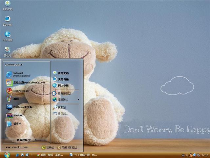Switch to 桌酷主题 taskbar window

pos(83,155)
